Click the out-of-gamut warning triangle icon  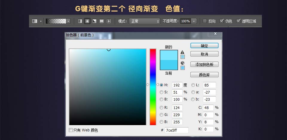(182, 52)
